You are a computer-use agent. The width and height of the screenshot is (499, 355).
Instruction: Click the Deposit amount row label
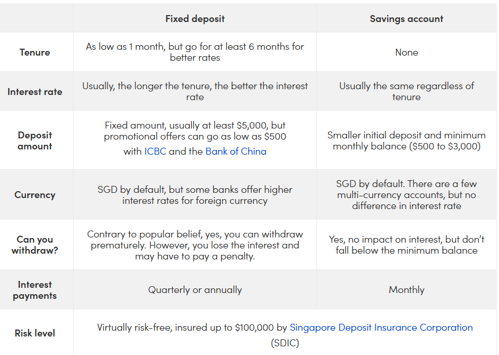pos(35,141)
